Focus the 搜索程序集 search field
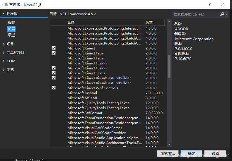Viewport: 232px width, 161px height. click(x=196, y=14)
